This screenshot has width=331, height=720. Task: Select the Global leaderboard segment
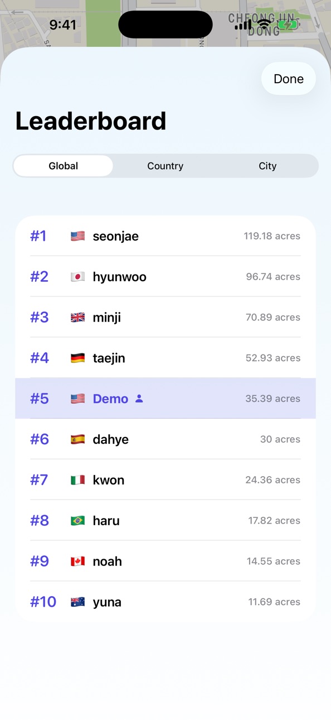click(64, 166)
